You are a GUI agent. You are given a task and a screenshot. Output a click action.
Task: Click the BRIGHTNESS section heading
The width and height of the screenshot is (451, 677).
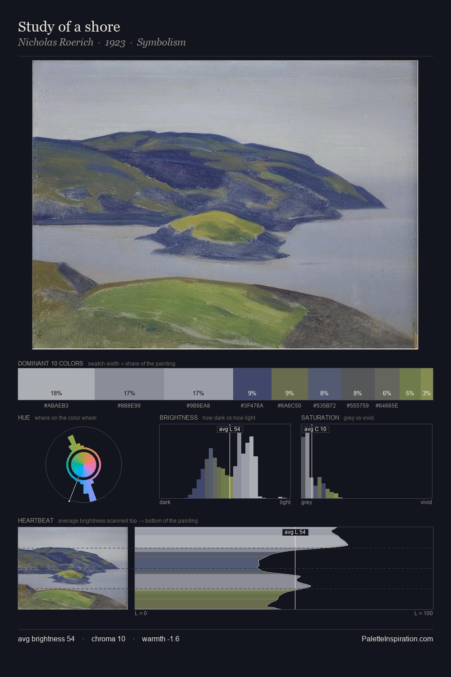pos(179,417)
